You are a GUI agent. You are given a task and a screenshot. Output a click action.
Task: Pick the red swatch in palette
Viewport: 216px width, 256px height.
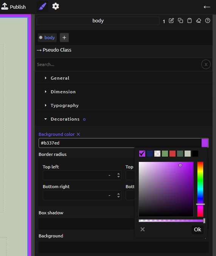172,154
